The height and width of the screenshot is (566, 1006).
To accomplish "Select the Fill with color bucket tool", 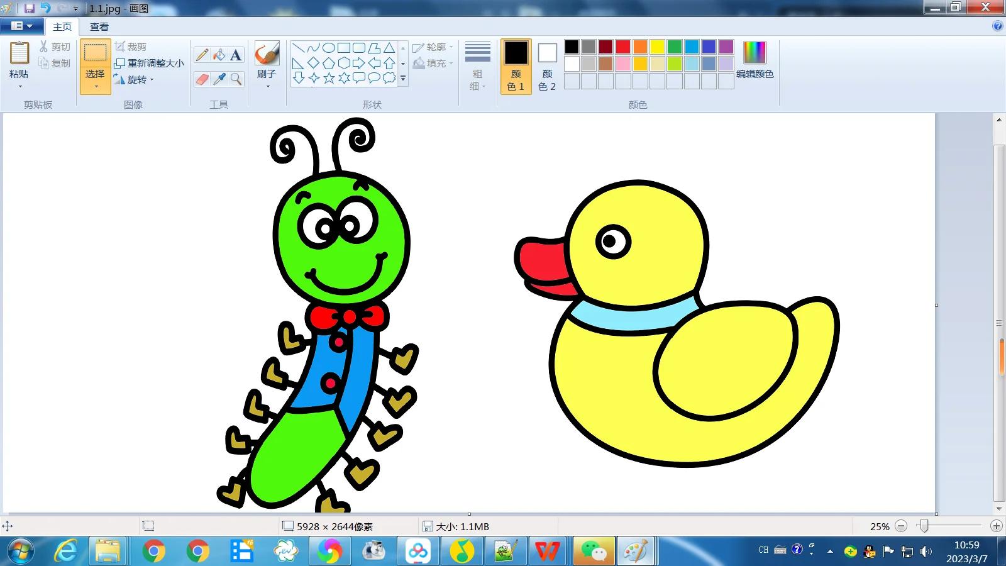I will [x=219, y=55].
